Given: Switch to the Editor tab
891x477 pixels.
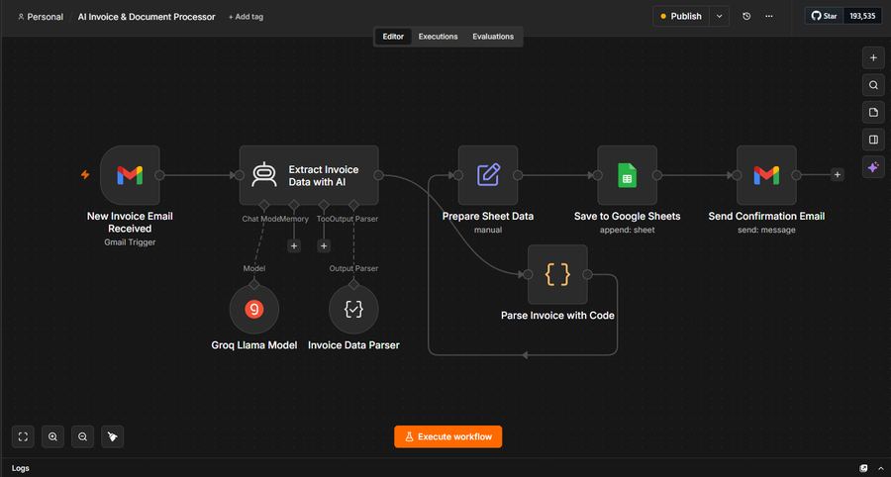Looking at the screenshot, I should point(393,37).
